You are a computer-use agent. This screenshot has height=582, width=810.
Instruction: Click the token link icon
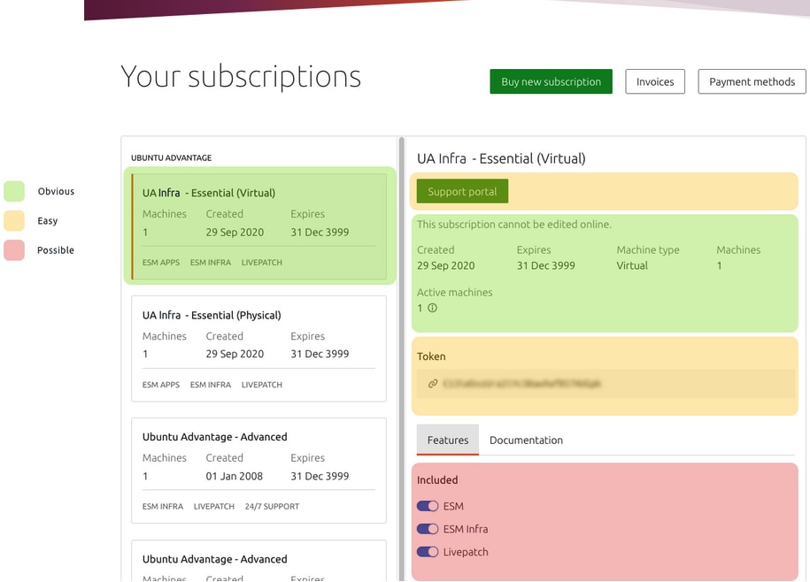(x=432, y=383)
